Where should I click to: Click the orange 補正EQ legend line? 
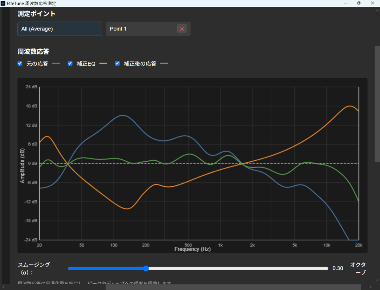pos(103,64)
